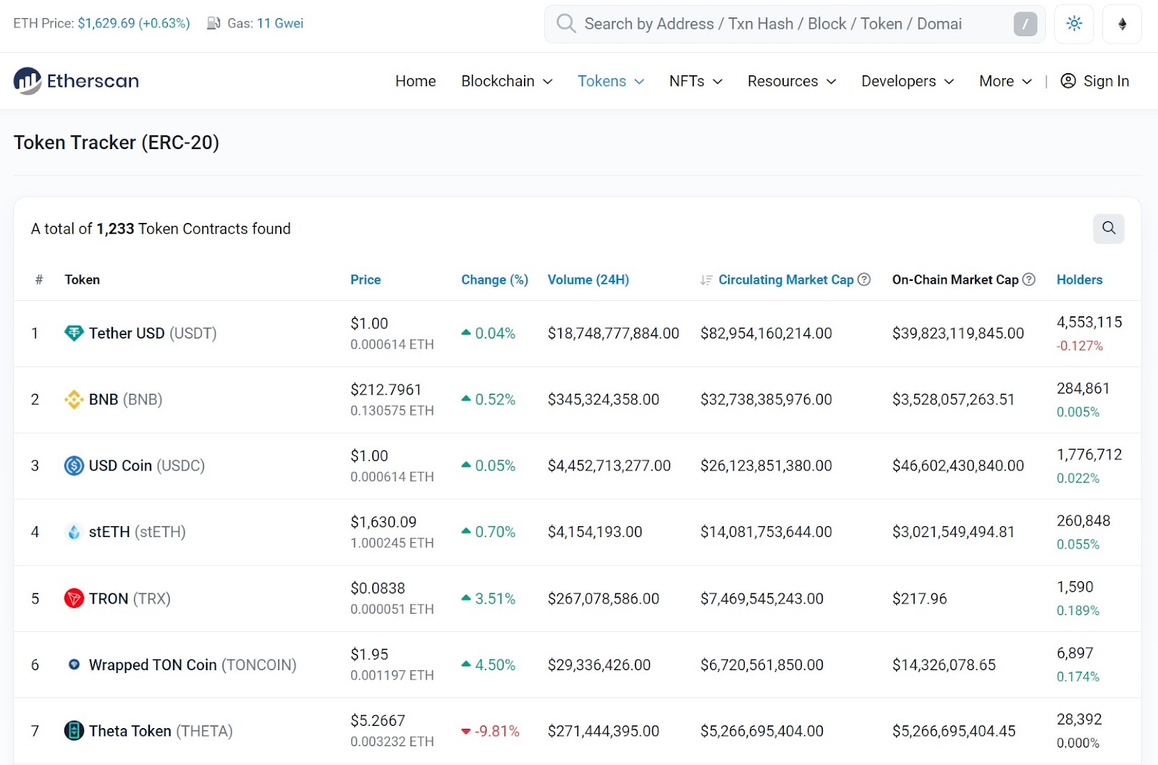Click the search magnifier icon in top bar

click(566, 24)
